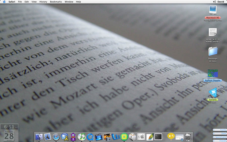
Task: Open System Preferences in dock
Action: (x=141, y=137)
